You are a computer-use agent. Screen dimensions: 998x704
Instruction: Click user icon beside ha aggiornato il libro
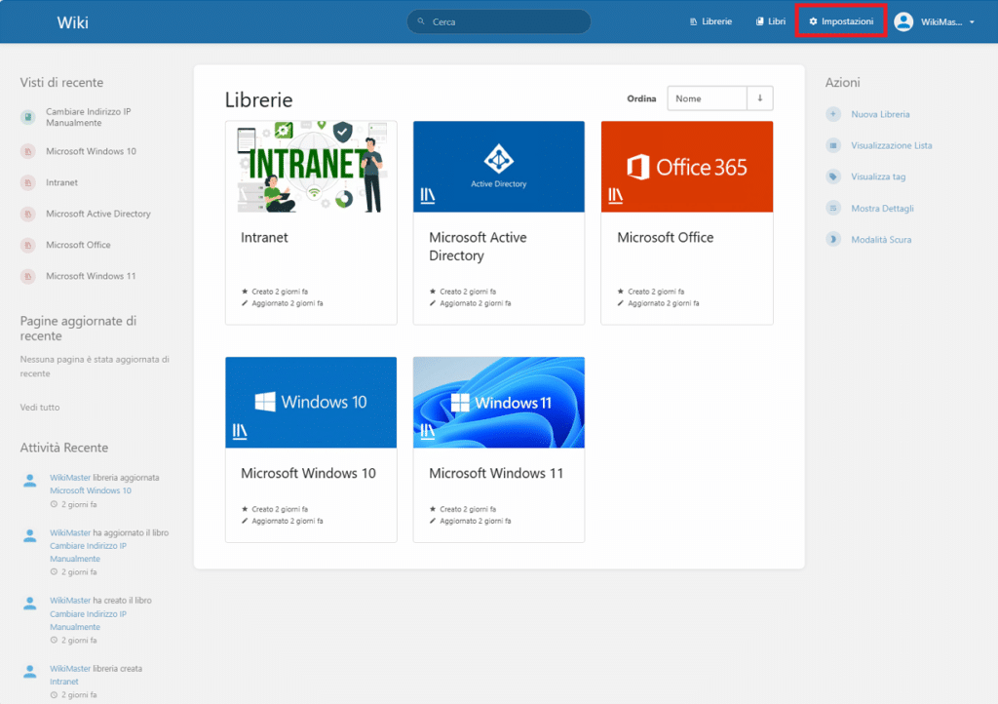point(29,536)
